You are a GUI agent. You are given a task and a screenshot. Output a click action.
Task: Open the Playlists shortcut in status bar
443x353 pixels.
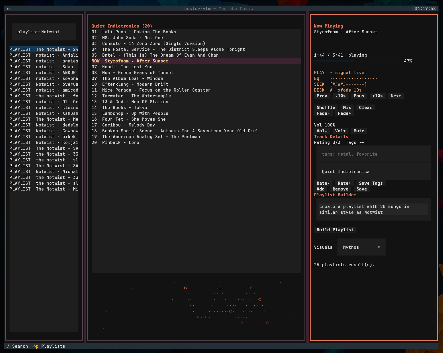49,346
